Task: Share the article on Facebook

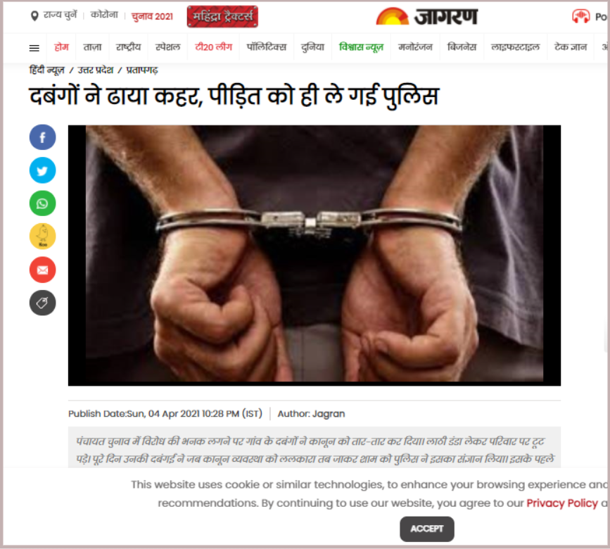Action: tap(42, 137)
